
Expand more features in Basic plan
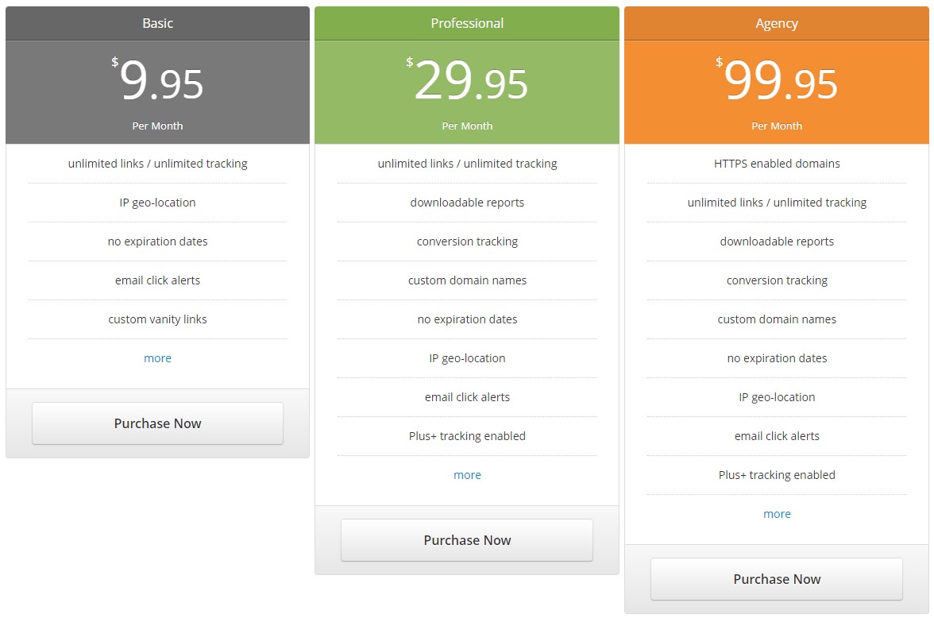pos(157,358)
